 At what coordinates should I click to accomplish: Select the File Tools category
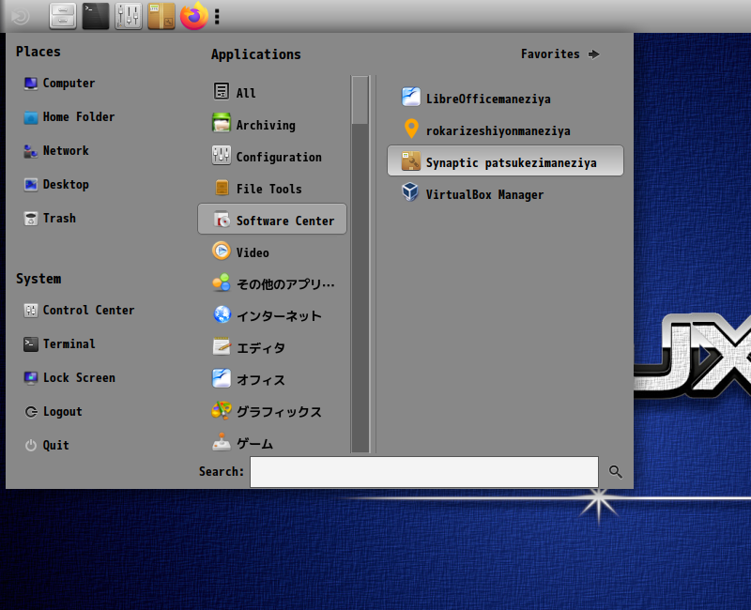coord(272,187)
